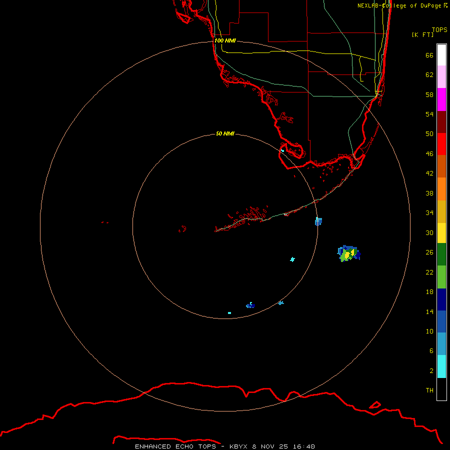450x450 pixels.
Task: Click the "KBYX" radar site identifier
Action: coord(238,446)
